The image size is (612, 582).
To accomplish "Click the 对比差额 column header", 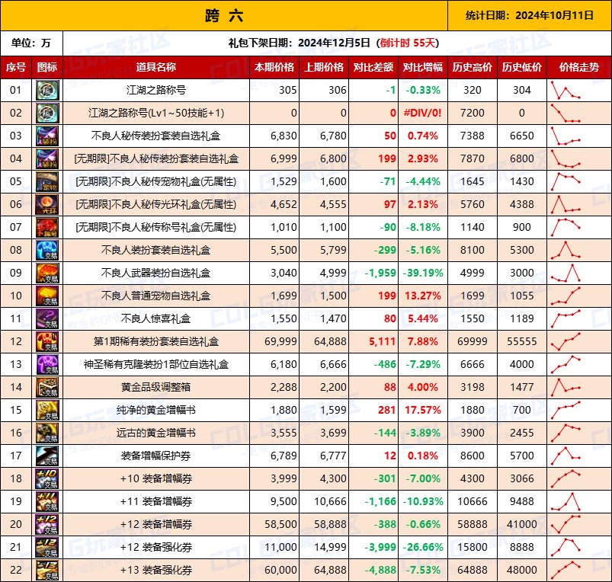I will pyautogui.click(x=373, y=67).
